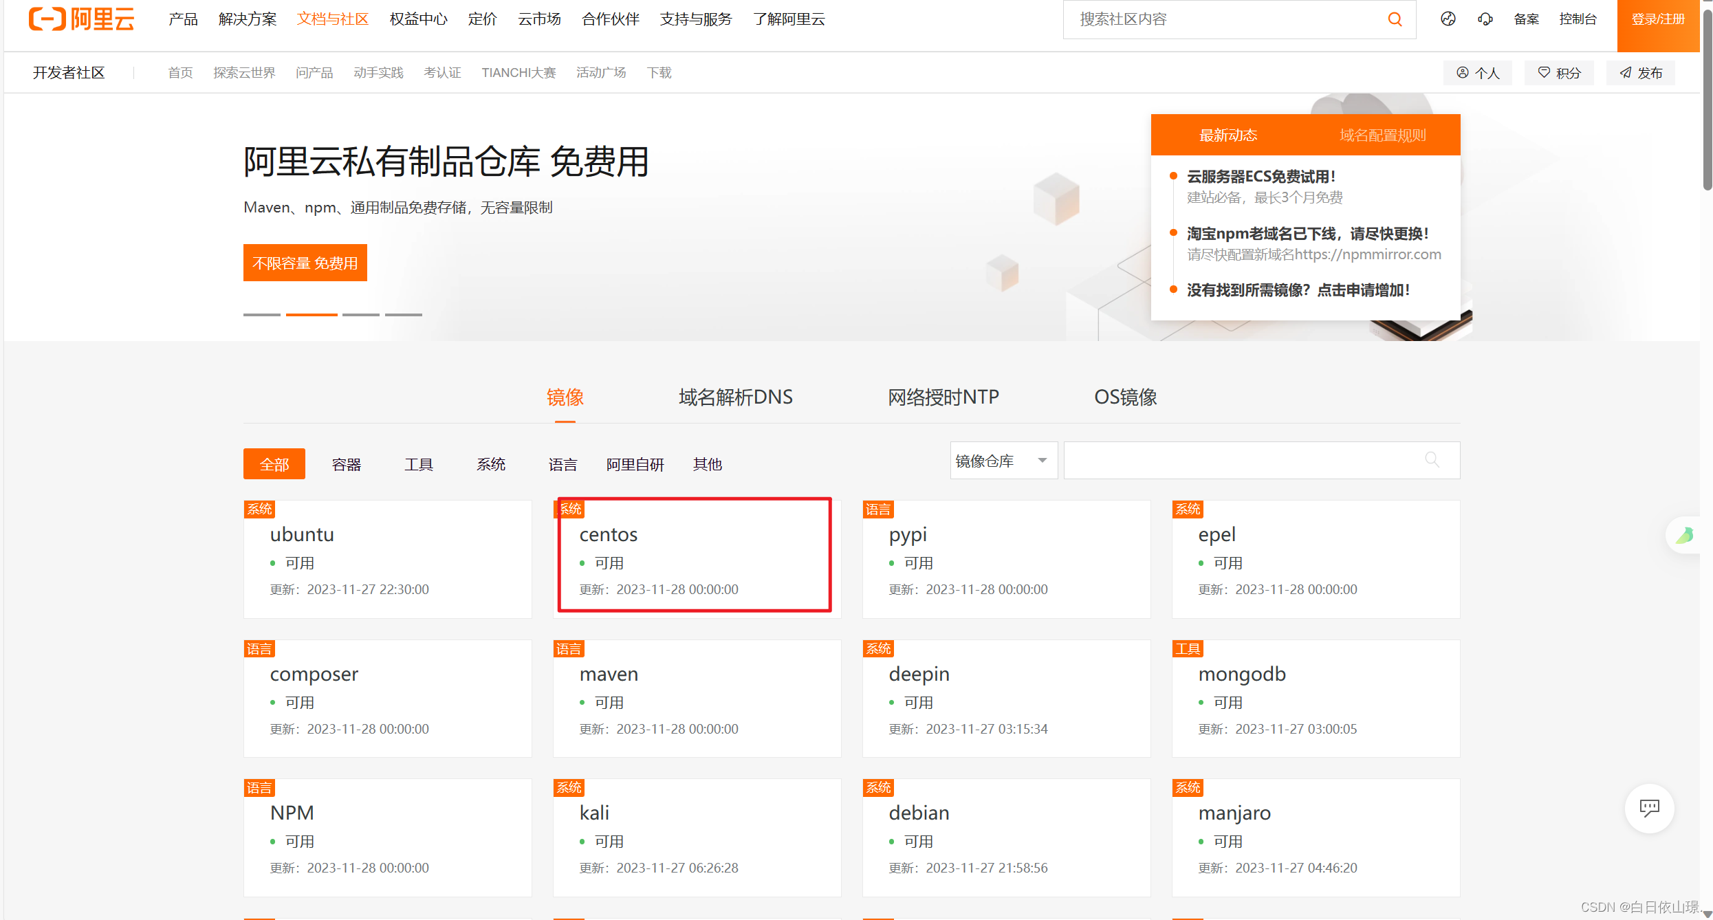1713x920 pixels.
Task: Expand the 支持与服务 menu dropdown
Action: [x=696, y=19]
